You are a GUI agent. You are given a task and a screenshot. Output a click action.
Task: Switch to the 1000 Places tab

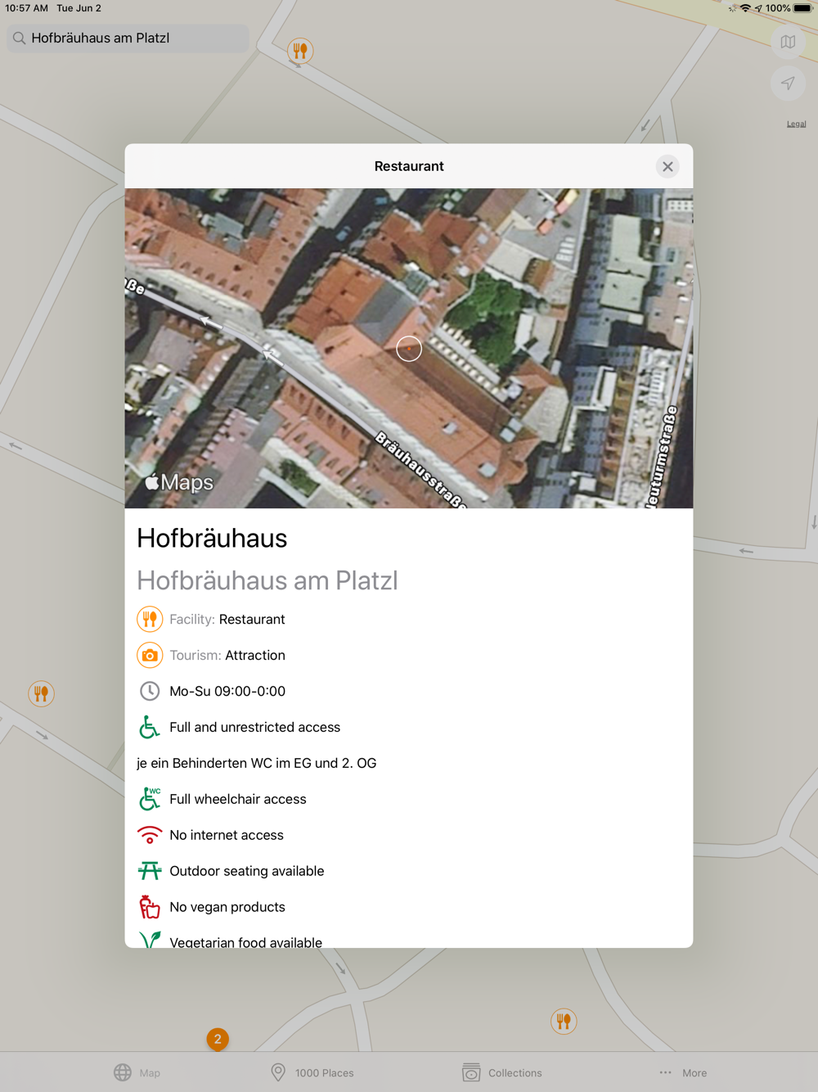[x=312, y=1072]
